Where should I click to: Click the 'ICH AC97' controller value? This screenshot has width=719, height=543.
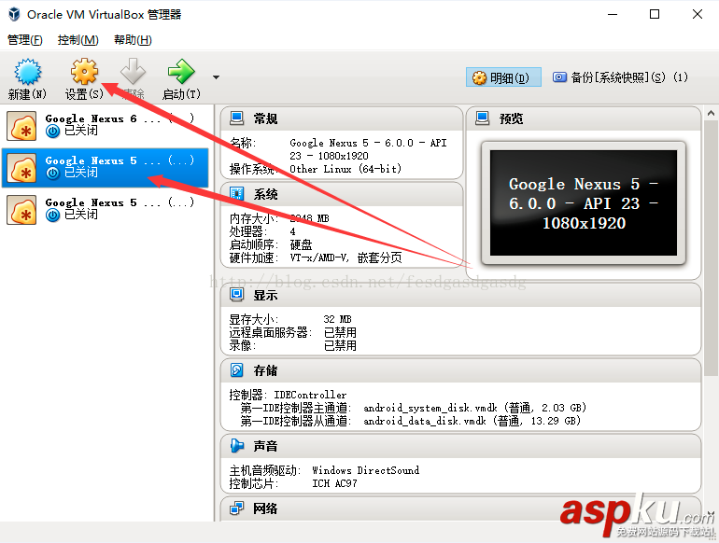click(334, 483)
